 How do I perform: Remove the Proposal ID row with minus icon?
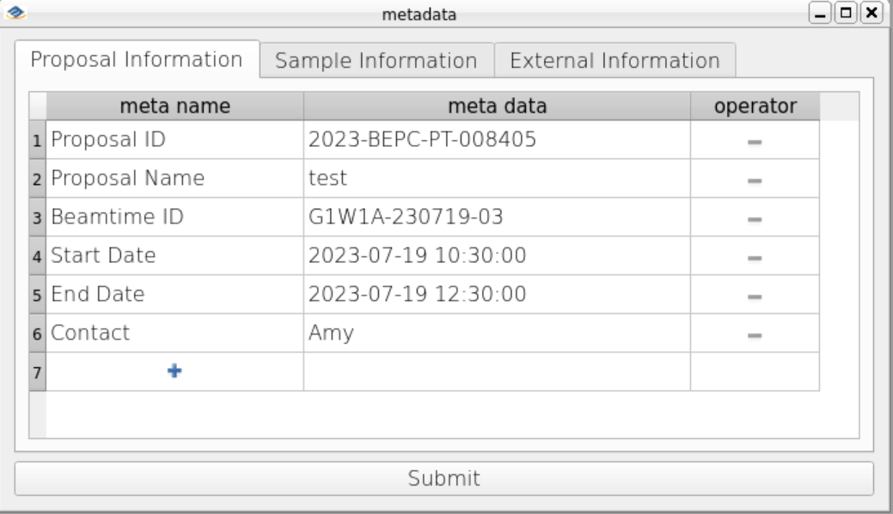755,142
